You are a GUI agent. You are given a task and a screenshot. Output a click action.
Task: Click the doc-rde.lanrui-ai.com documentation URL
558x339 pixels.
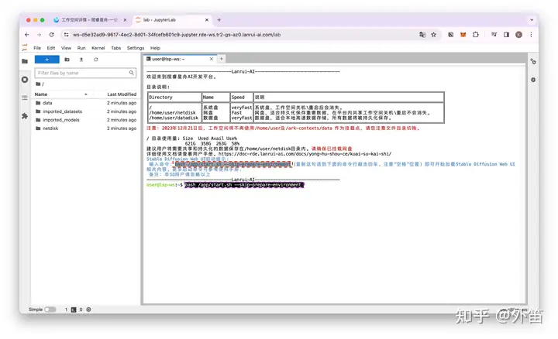(305, 154)
